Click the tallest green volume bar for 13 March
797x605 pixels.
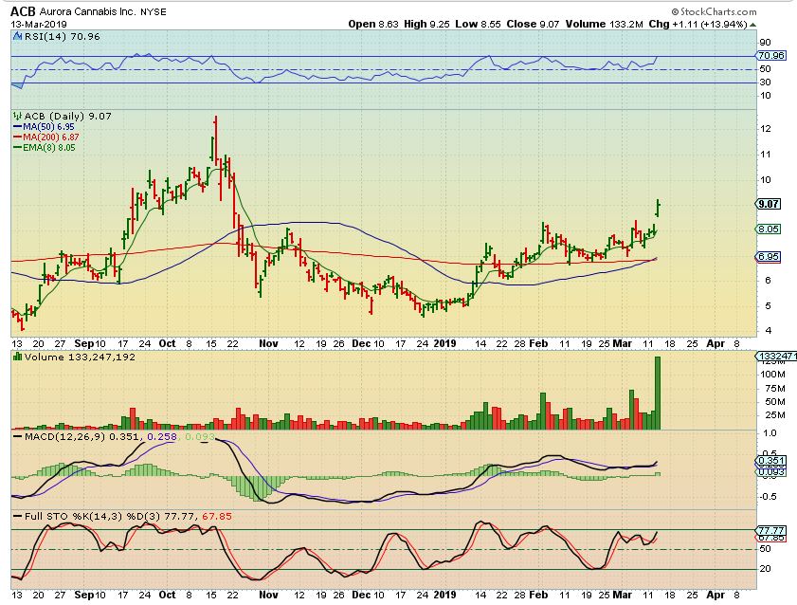tap(658, 393)
